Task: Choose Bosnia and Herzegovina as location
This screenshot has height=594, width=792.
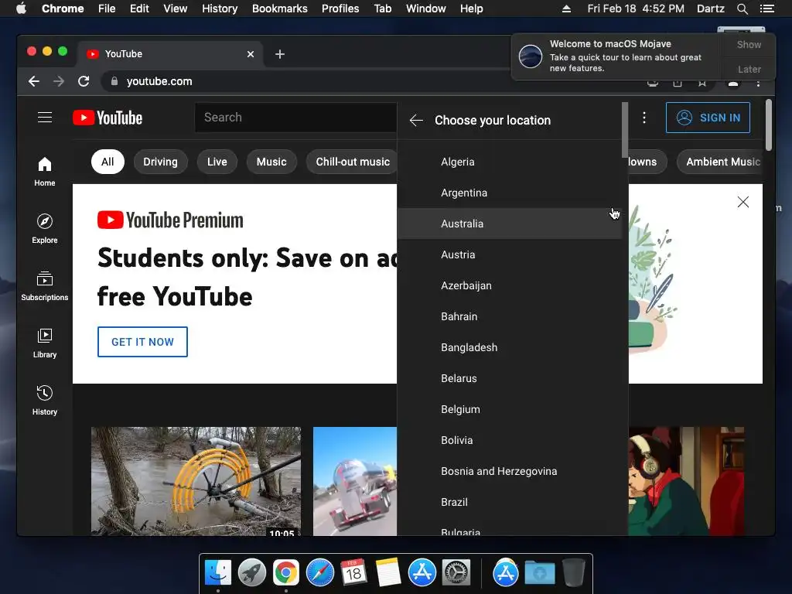Action: [510, 471]
